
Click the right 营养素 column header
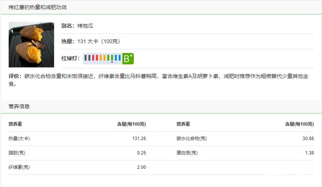(x=183, y=124)
